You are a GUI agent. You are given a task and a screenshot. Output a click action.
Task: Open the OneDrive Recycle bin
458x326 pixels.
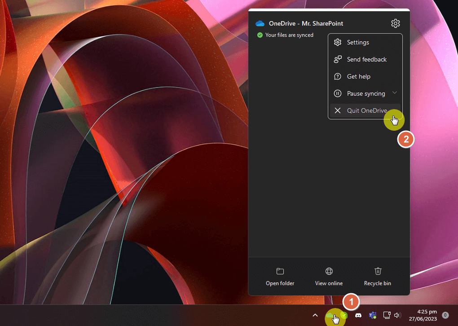tap(377, 277)
